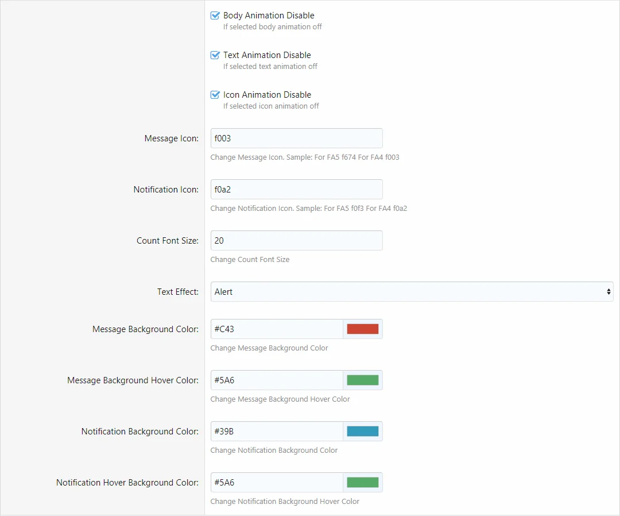Click the Text Effect dropdown arrow
620x516 pixels.
[609, 292]
